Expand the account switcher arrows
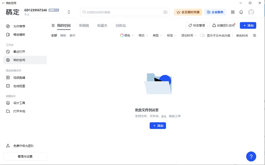This screenshot has height=165, width=265. pos(69,12)
